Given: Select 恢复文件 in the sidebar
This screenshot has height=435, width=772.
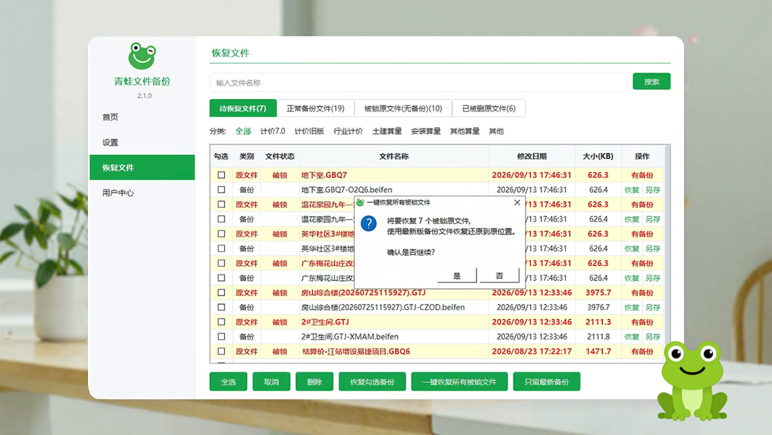Looking at the screenshot, I should pyautogui.click(x=142, y=168).
